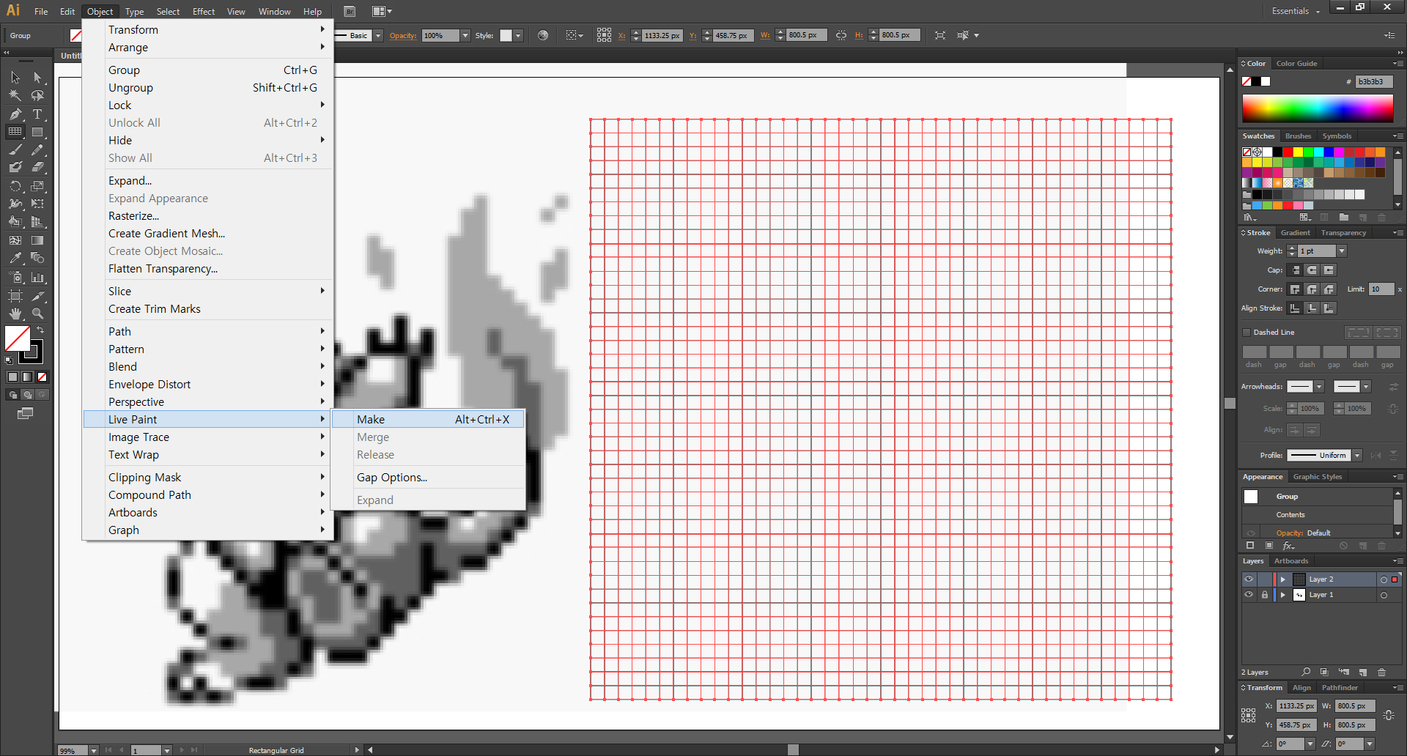Image resolution: width=1407 pixels, height=756 pixels.
Task: Select the Direct Selection tool
Action: click(x=37, y=78)
